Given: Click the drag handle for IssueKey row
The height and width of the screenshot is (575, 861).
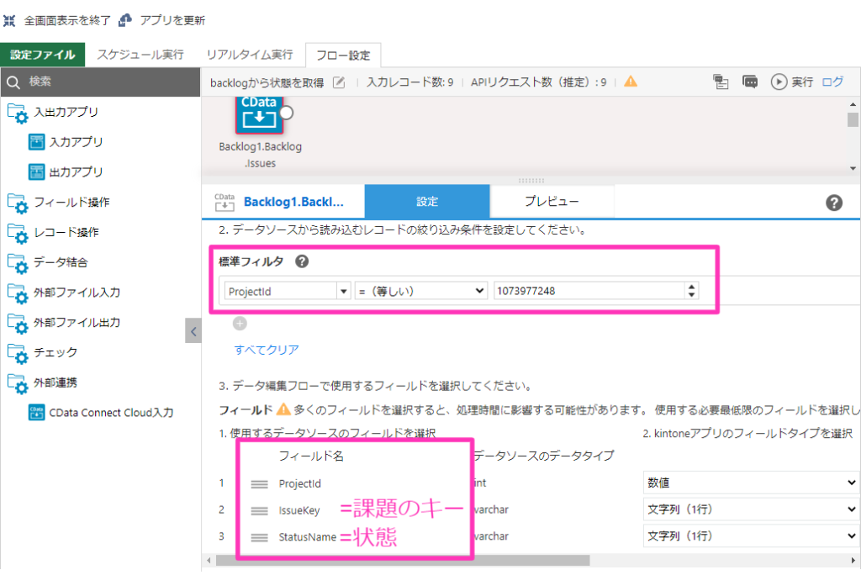Looking at the screenshot, I should point(259,511).
